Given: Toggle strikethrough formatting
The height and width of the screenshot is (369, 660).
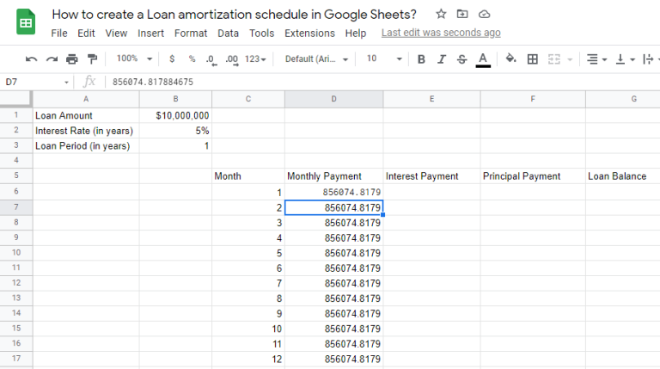Looking at the screenshot, I should [x=461, y=59].
